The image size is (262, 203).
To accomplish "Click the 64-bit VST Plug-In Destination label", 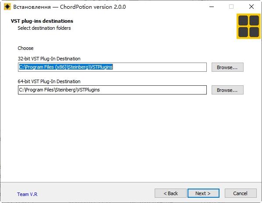I will [49, 81].
